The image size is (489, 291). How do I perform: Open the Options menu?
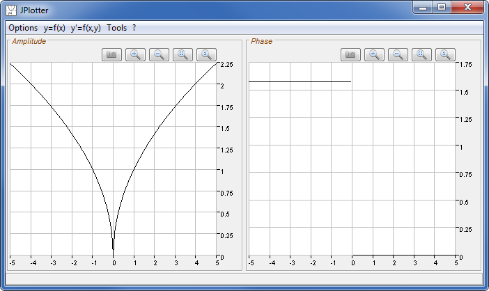tap(23, 28)
